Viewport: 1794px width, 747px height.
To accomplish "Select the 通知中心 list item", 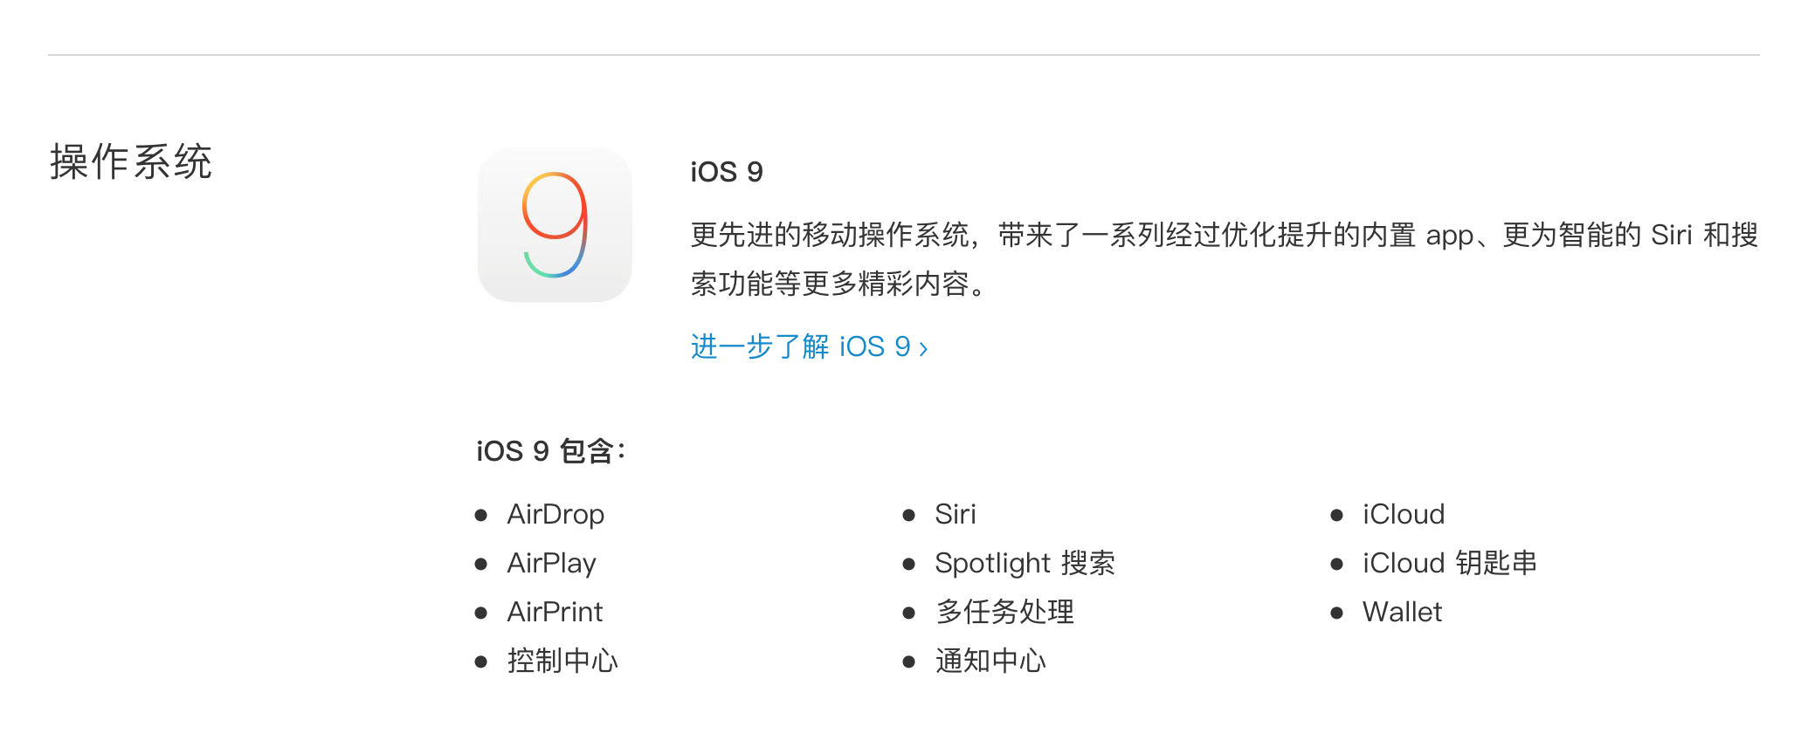I will pyautogui.click(x=990, y=661).
